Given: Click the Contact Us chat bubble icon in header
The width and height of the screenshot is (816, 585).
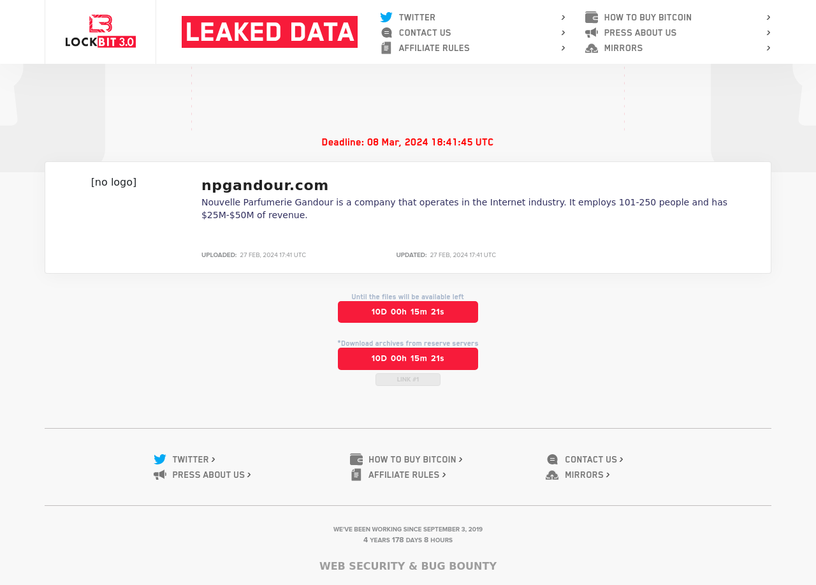Looking at the screenshot, I should pyautogui.click(x=386, y=33).
